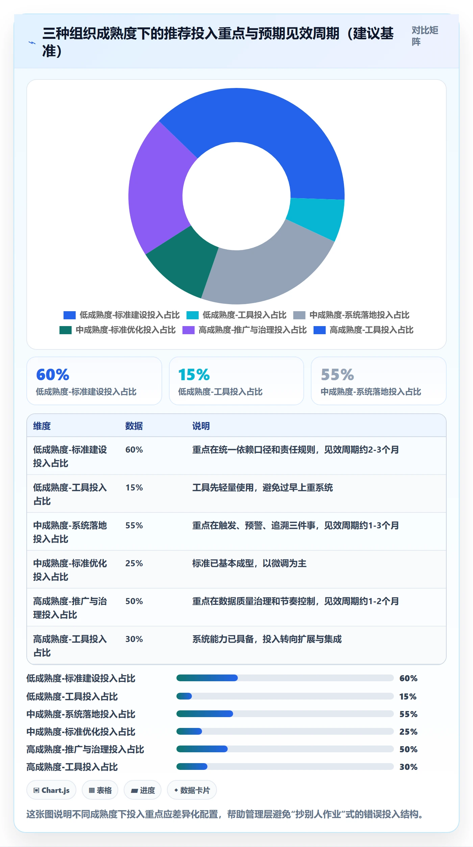Toggle legend swatch 中成熟度-标准优化投入占比

[x=65, y=330]
